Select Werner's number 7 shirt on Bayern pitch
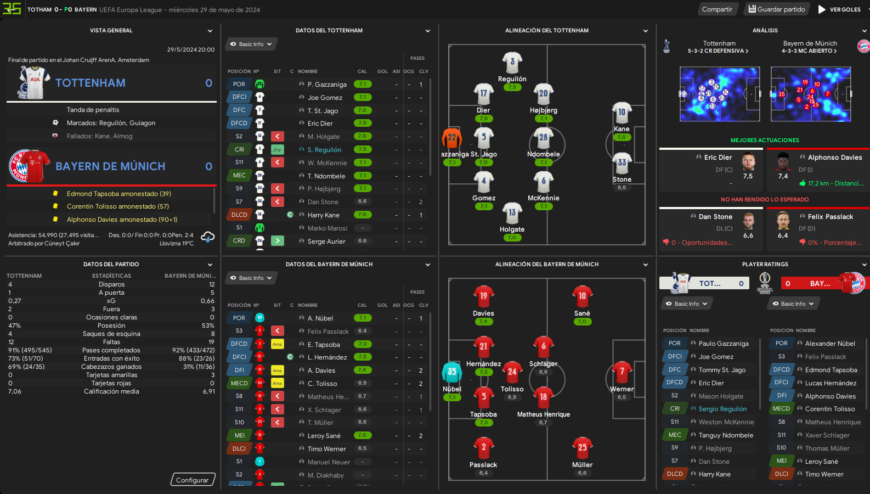Viewport: 870px width, 494px height. click(622, 373)
